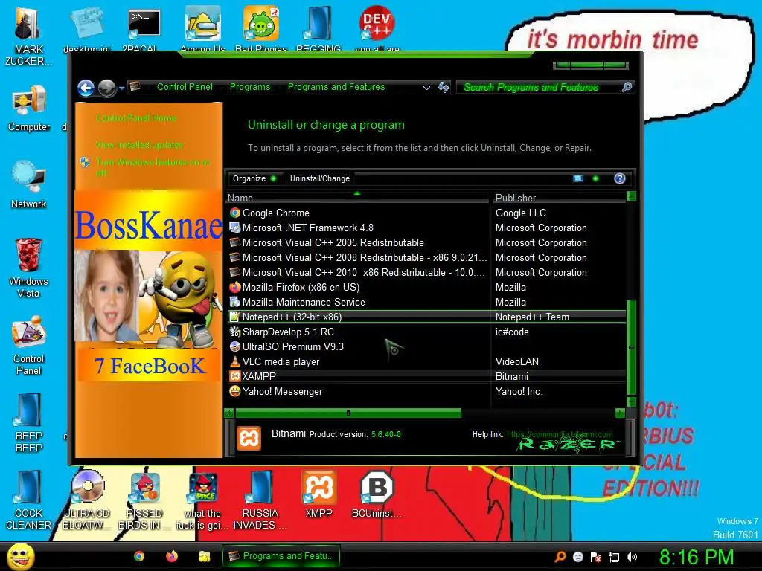The image size is (762, 571).
Task: Click Programs and Features taskbar button
Action: coord(281,556)
